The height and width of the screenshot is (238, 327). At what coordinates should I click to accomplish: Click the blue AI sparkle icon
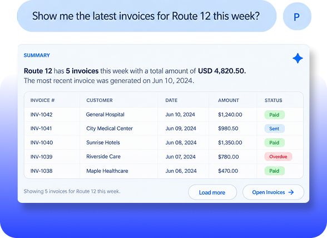[298, 59]
